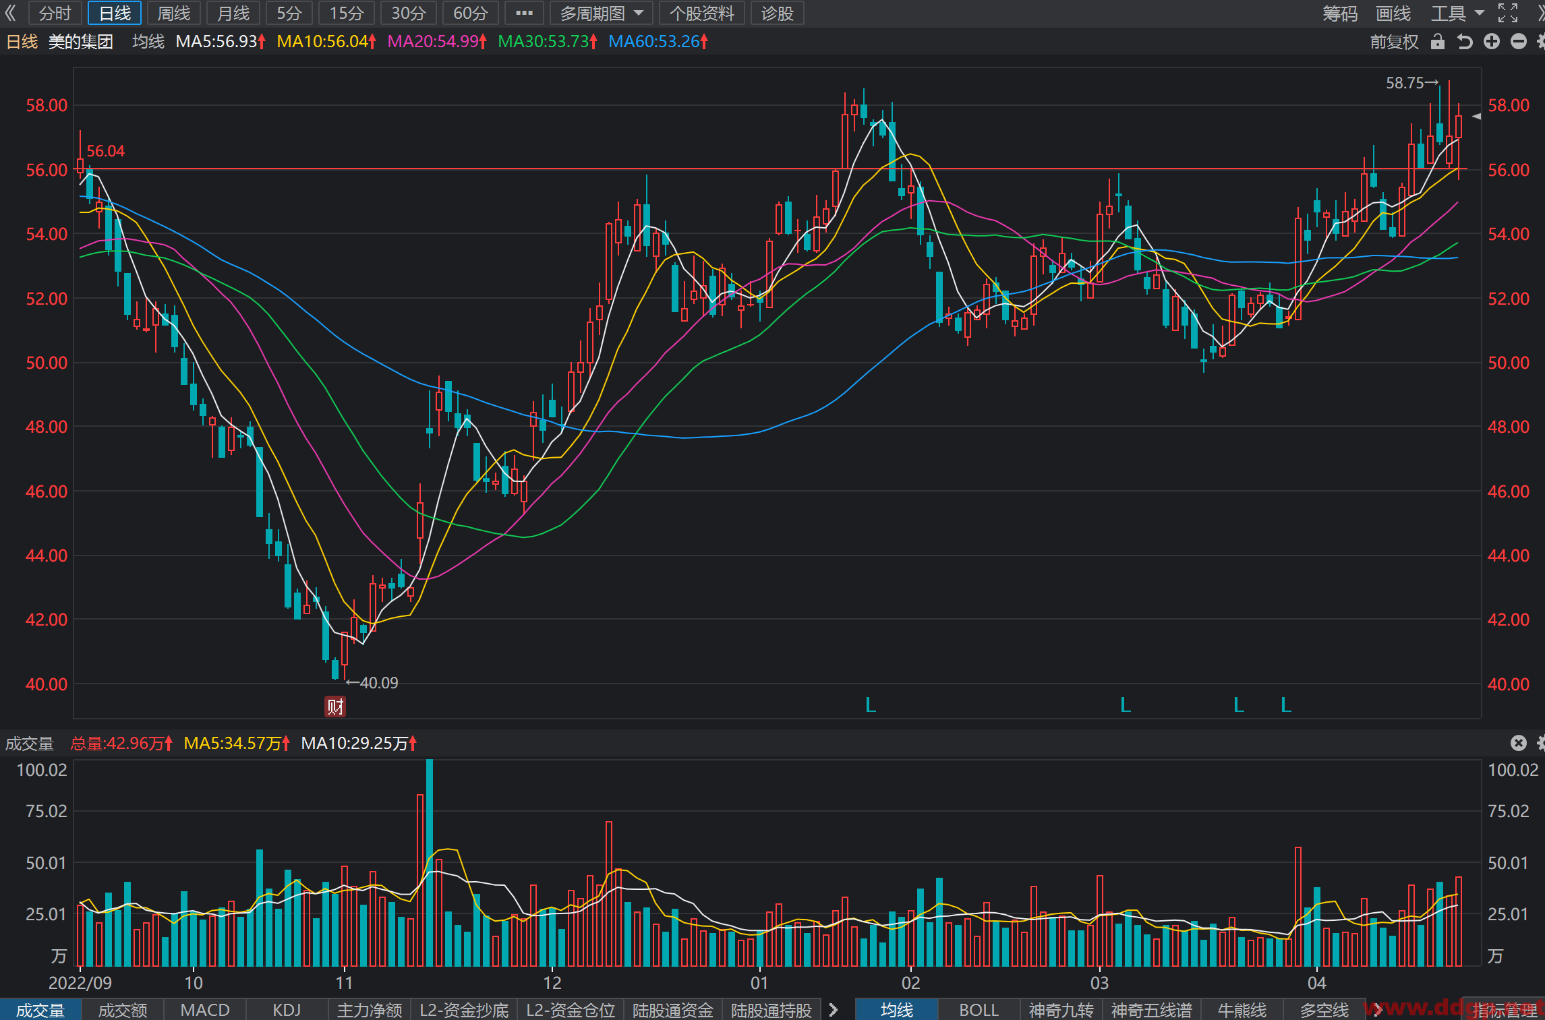Select the 牛熊线 indicator
1545x1020 pixels.
coord(1242,1010)
